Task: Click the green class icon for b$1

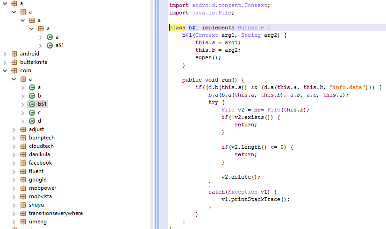Action: point(32,104)
